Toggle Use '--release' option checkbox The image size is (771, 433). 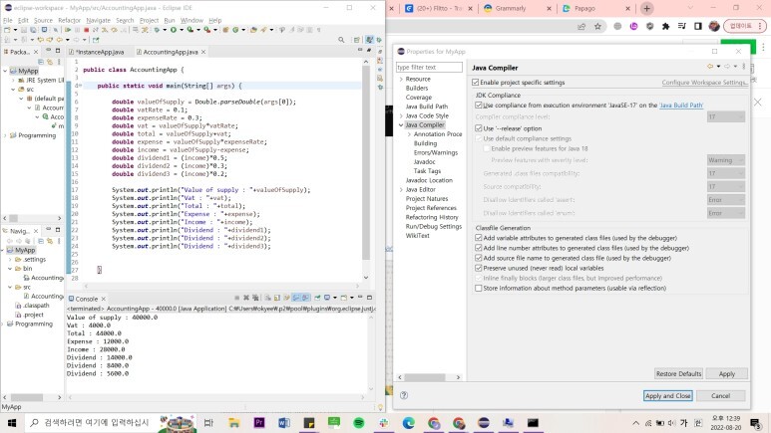tap(479, 128)
